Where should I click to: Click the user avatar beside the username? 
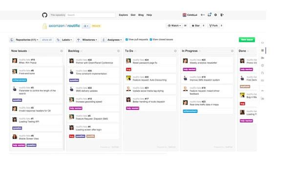(x=185, y=15)
